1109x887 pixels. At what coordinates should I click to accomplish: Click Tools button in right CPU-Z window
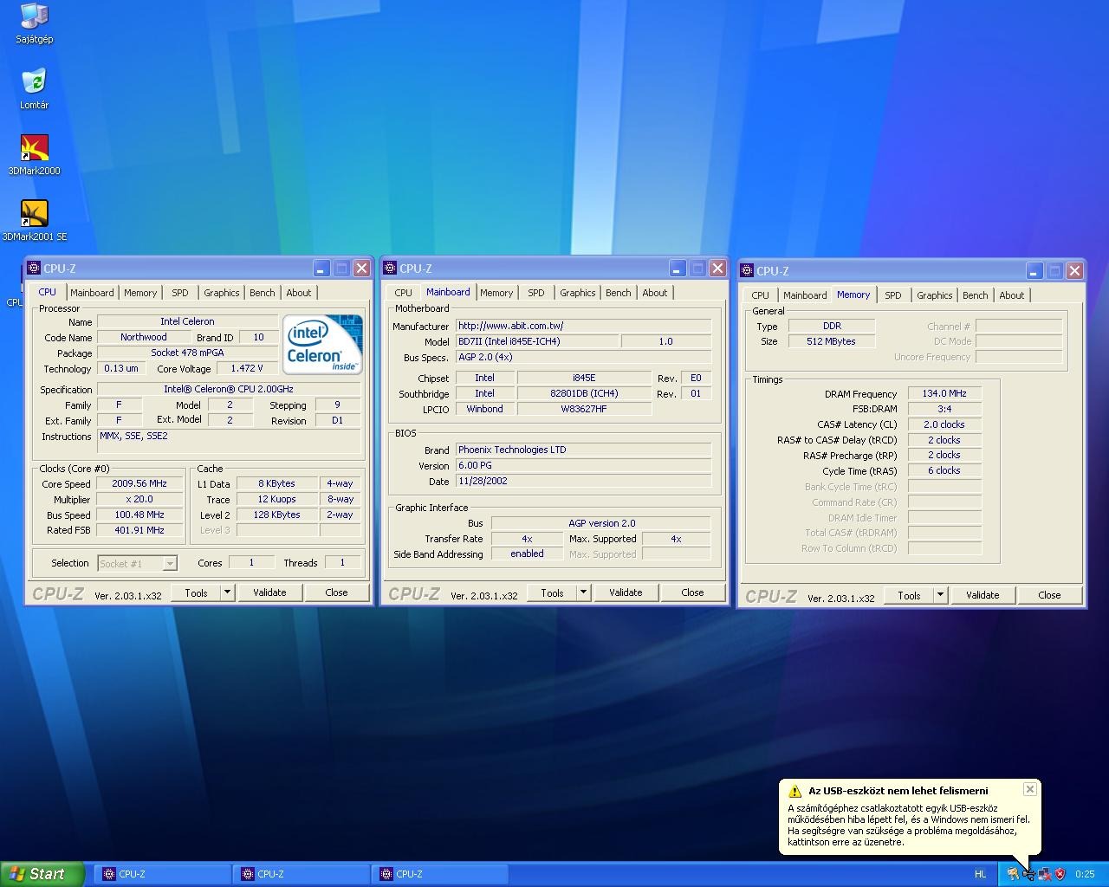(910, 595)
